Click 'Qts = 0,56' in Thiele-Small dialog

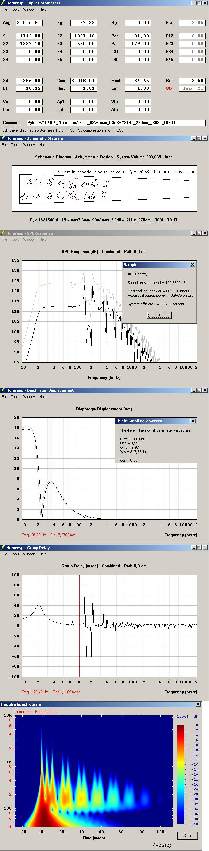point(129,460)
